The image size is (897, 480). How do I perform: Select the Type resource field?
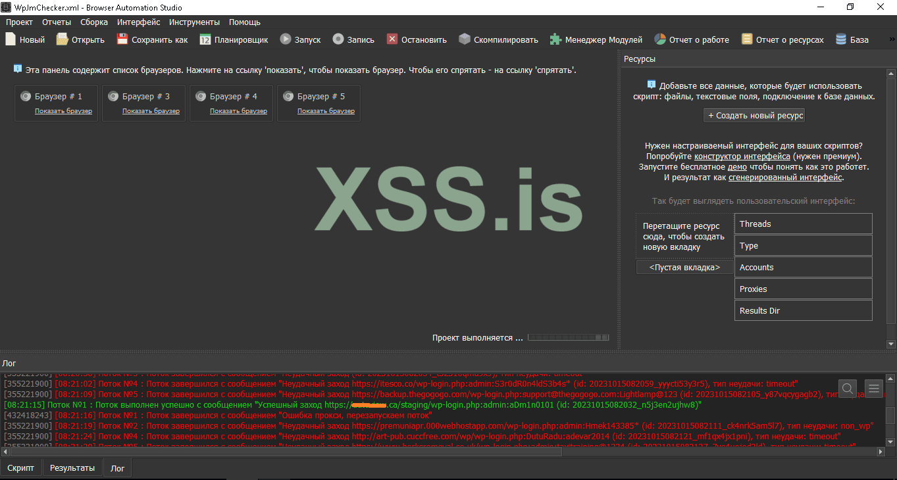[804, 245]
